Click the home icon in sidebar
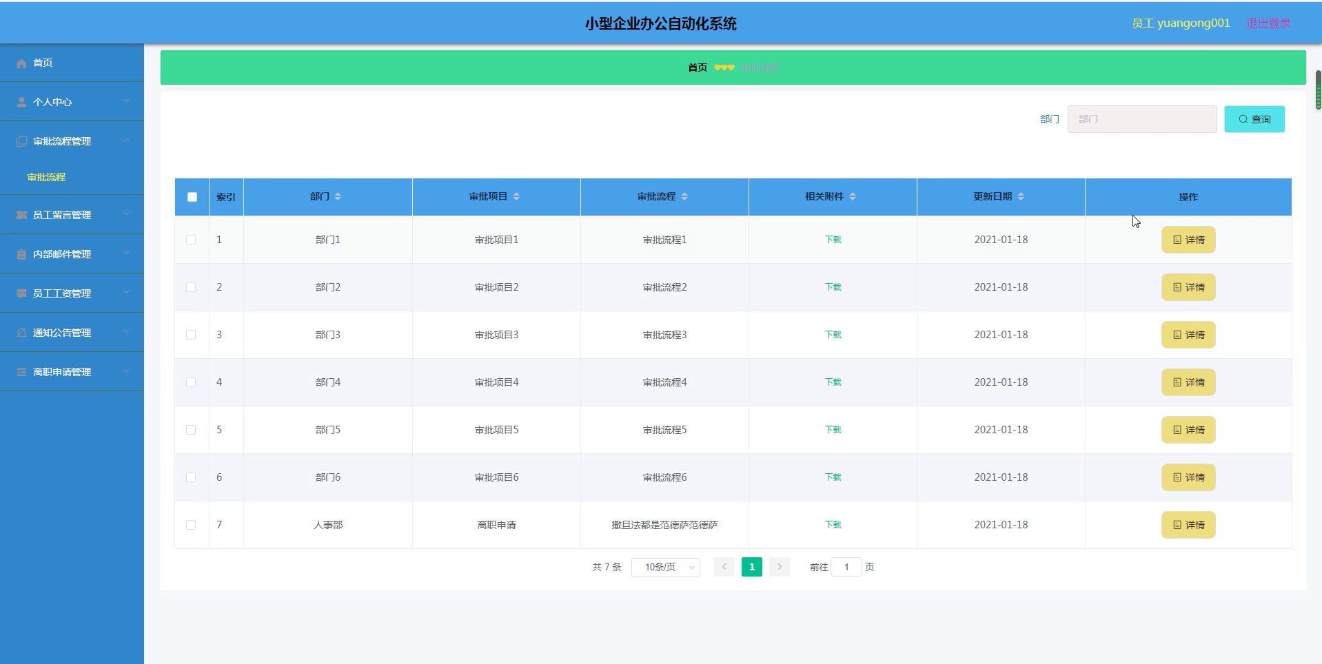 coord(21,63)
